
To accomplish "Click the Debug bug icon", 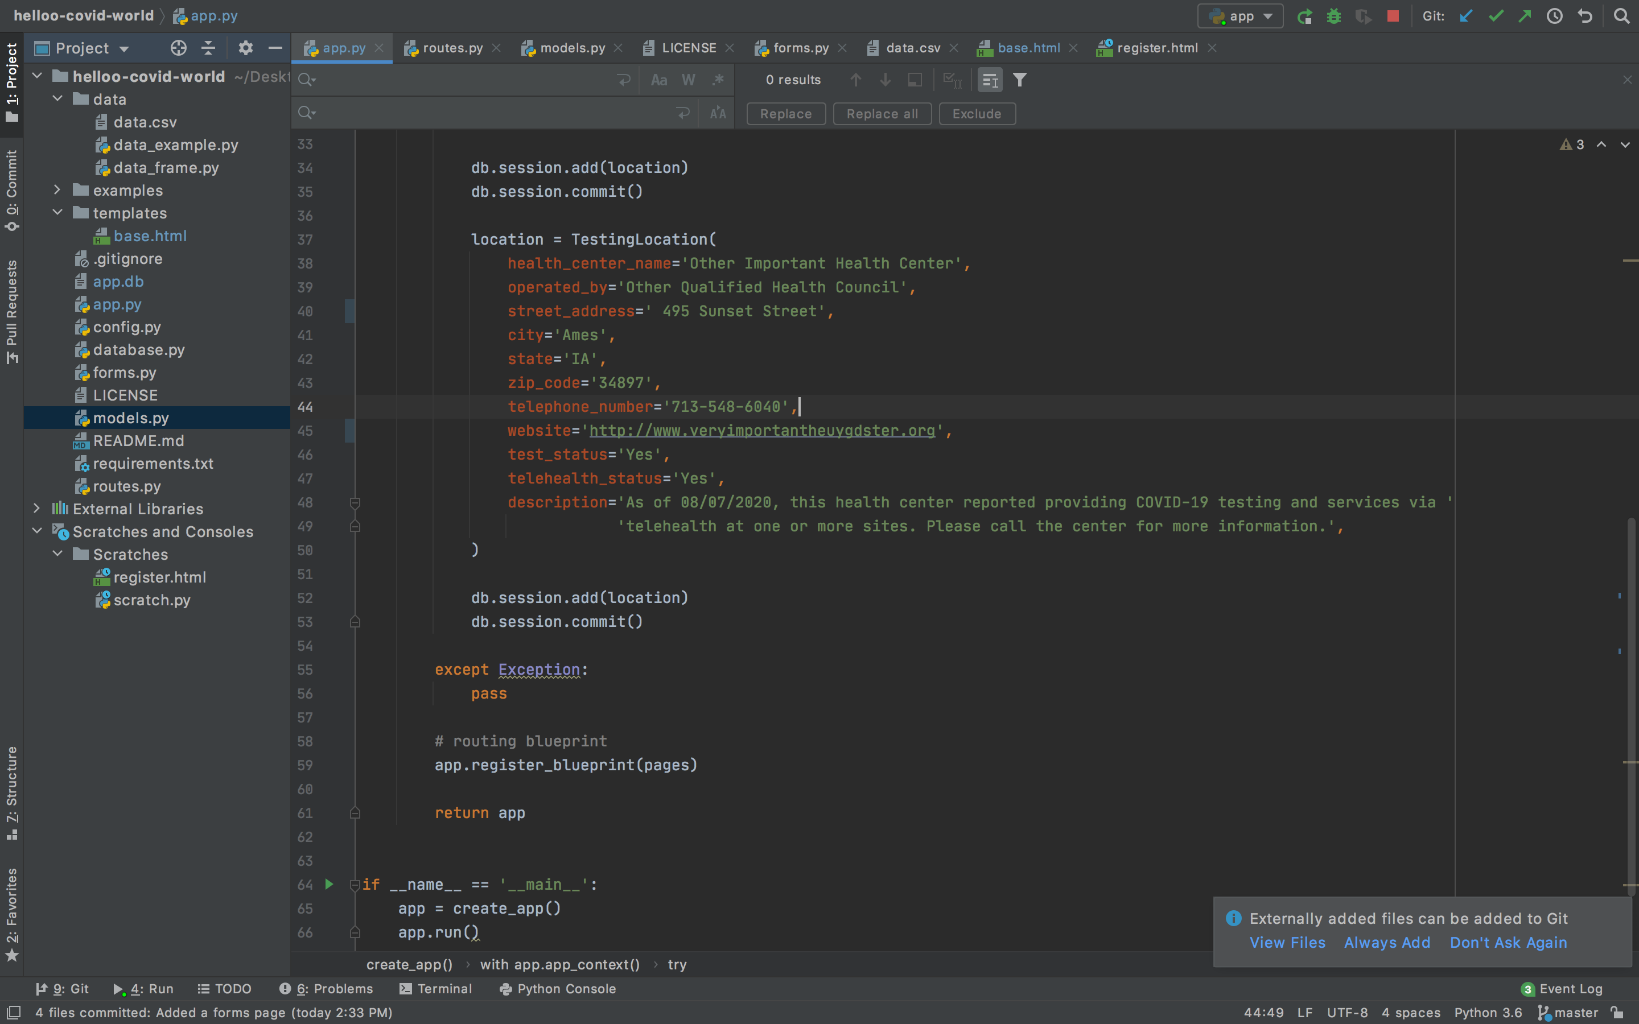I will click(1333, 16).
